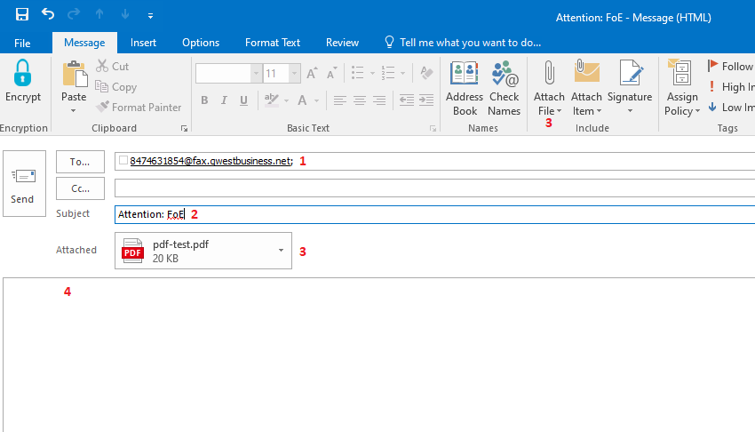Click Check Names icon
Image resolution: width=755 pixels, height=432 pixels.
click(504, 89)
